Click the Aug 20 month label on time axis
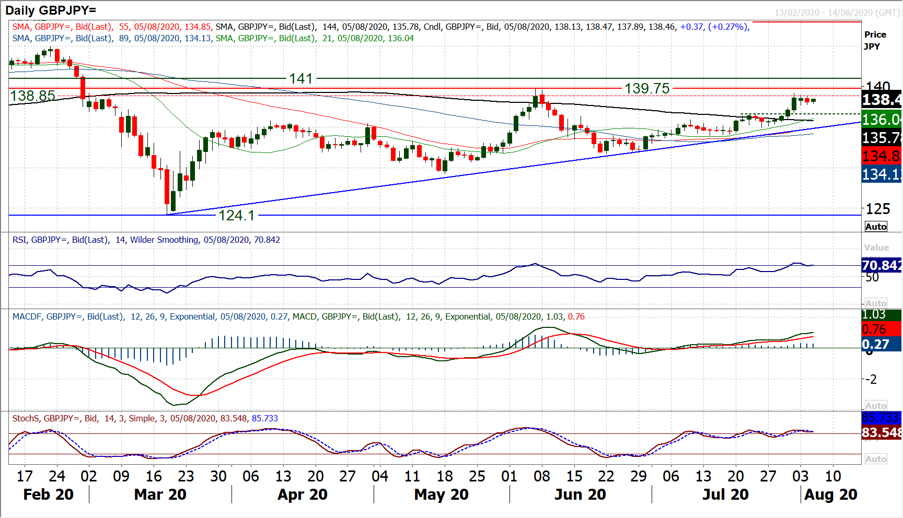The width and height of the screenshot is (903, 518). [x=830, y=495]
